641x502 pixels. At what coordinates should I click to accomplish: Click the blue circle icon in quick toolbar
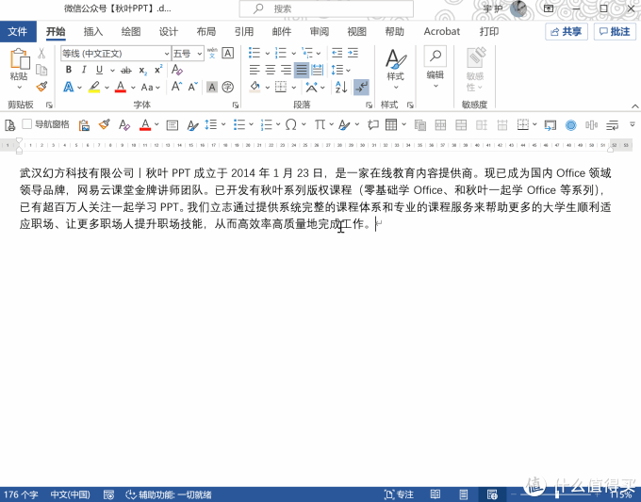tap(570, 125)
